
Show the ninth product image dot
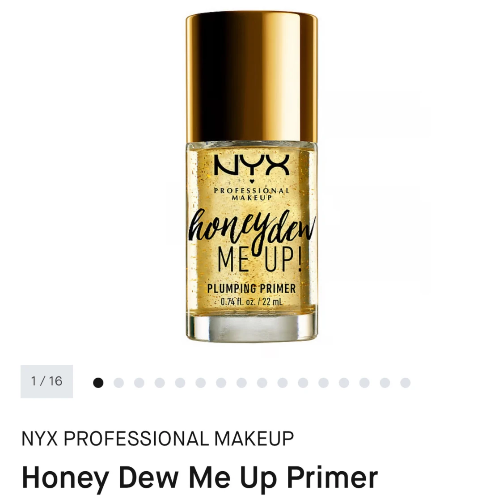(262, 383)
